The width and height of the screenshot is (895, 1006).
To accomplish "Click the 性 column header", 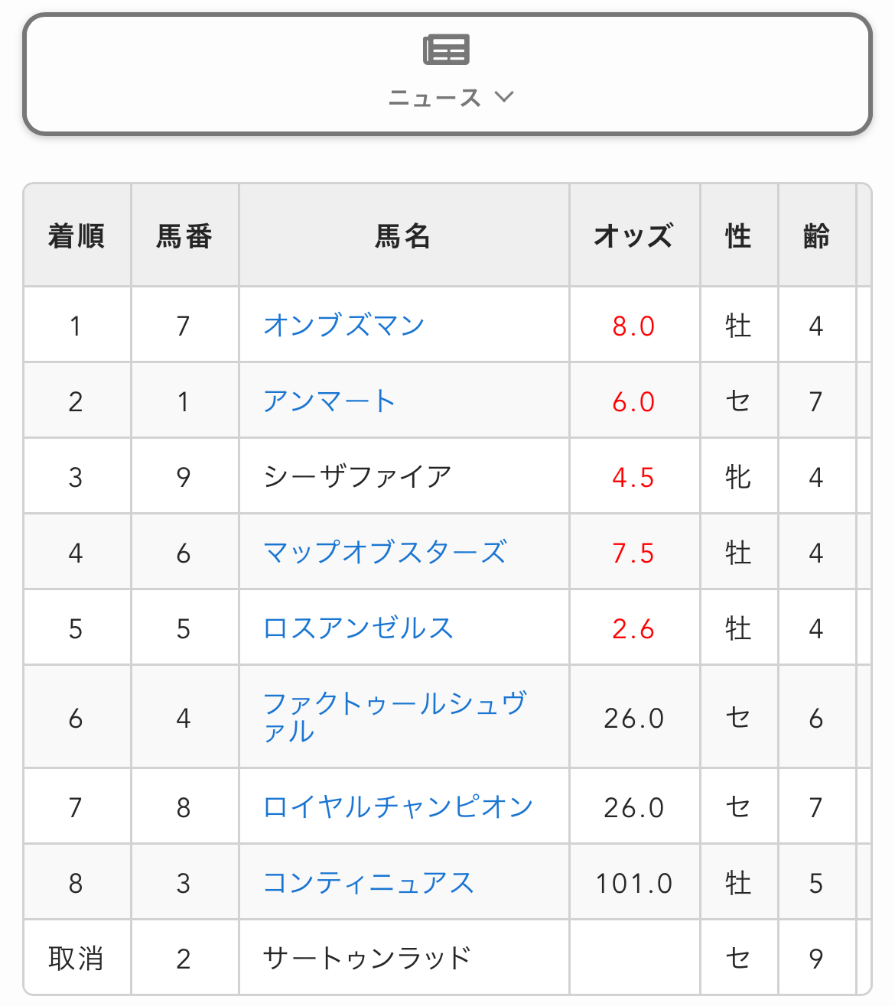I will [x=738, y=236].
